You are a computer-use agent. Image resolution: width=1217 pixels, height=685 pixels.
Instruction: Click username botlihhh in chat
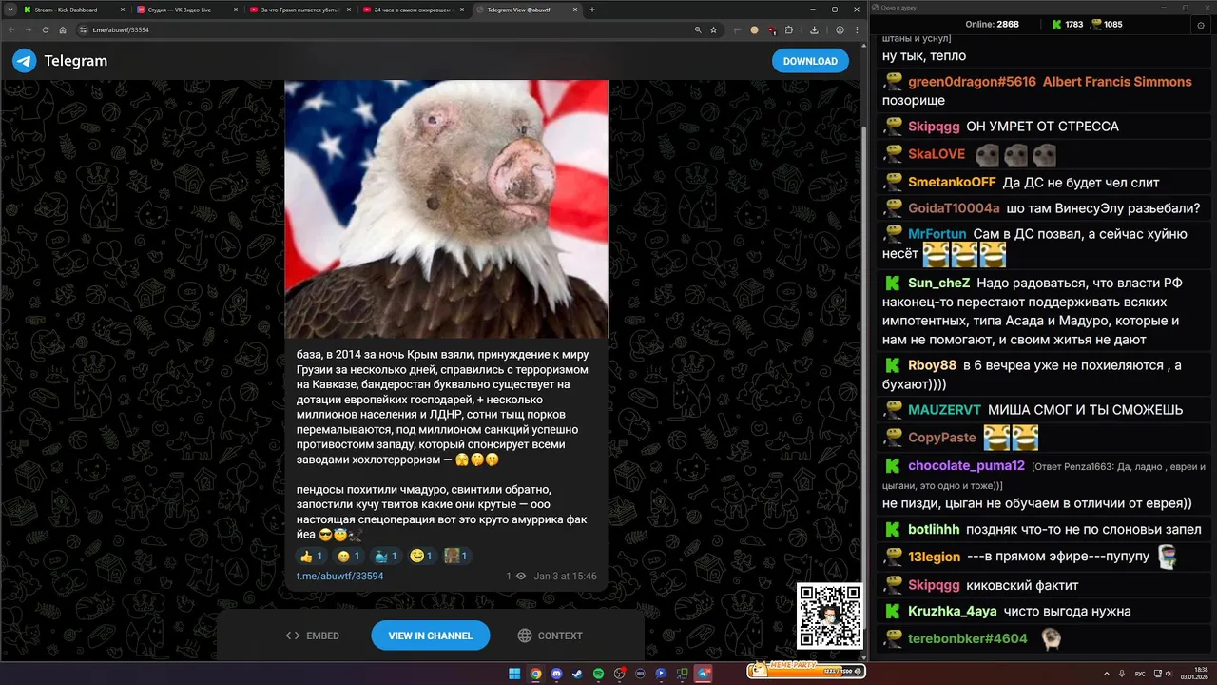933,530
